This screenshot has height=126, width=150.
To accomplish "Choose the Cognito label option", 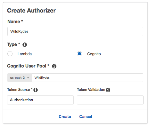I will coord(94,54).
